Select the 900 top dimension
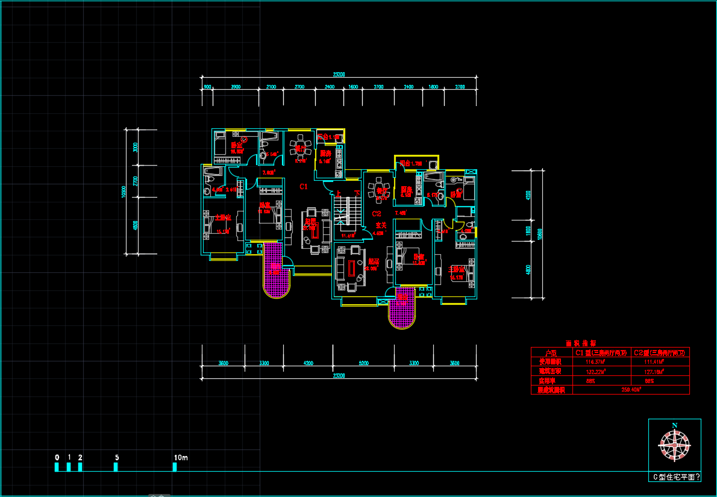Screen dimensions: 717x497 [x=207, y=87]
